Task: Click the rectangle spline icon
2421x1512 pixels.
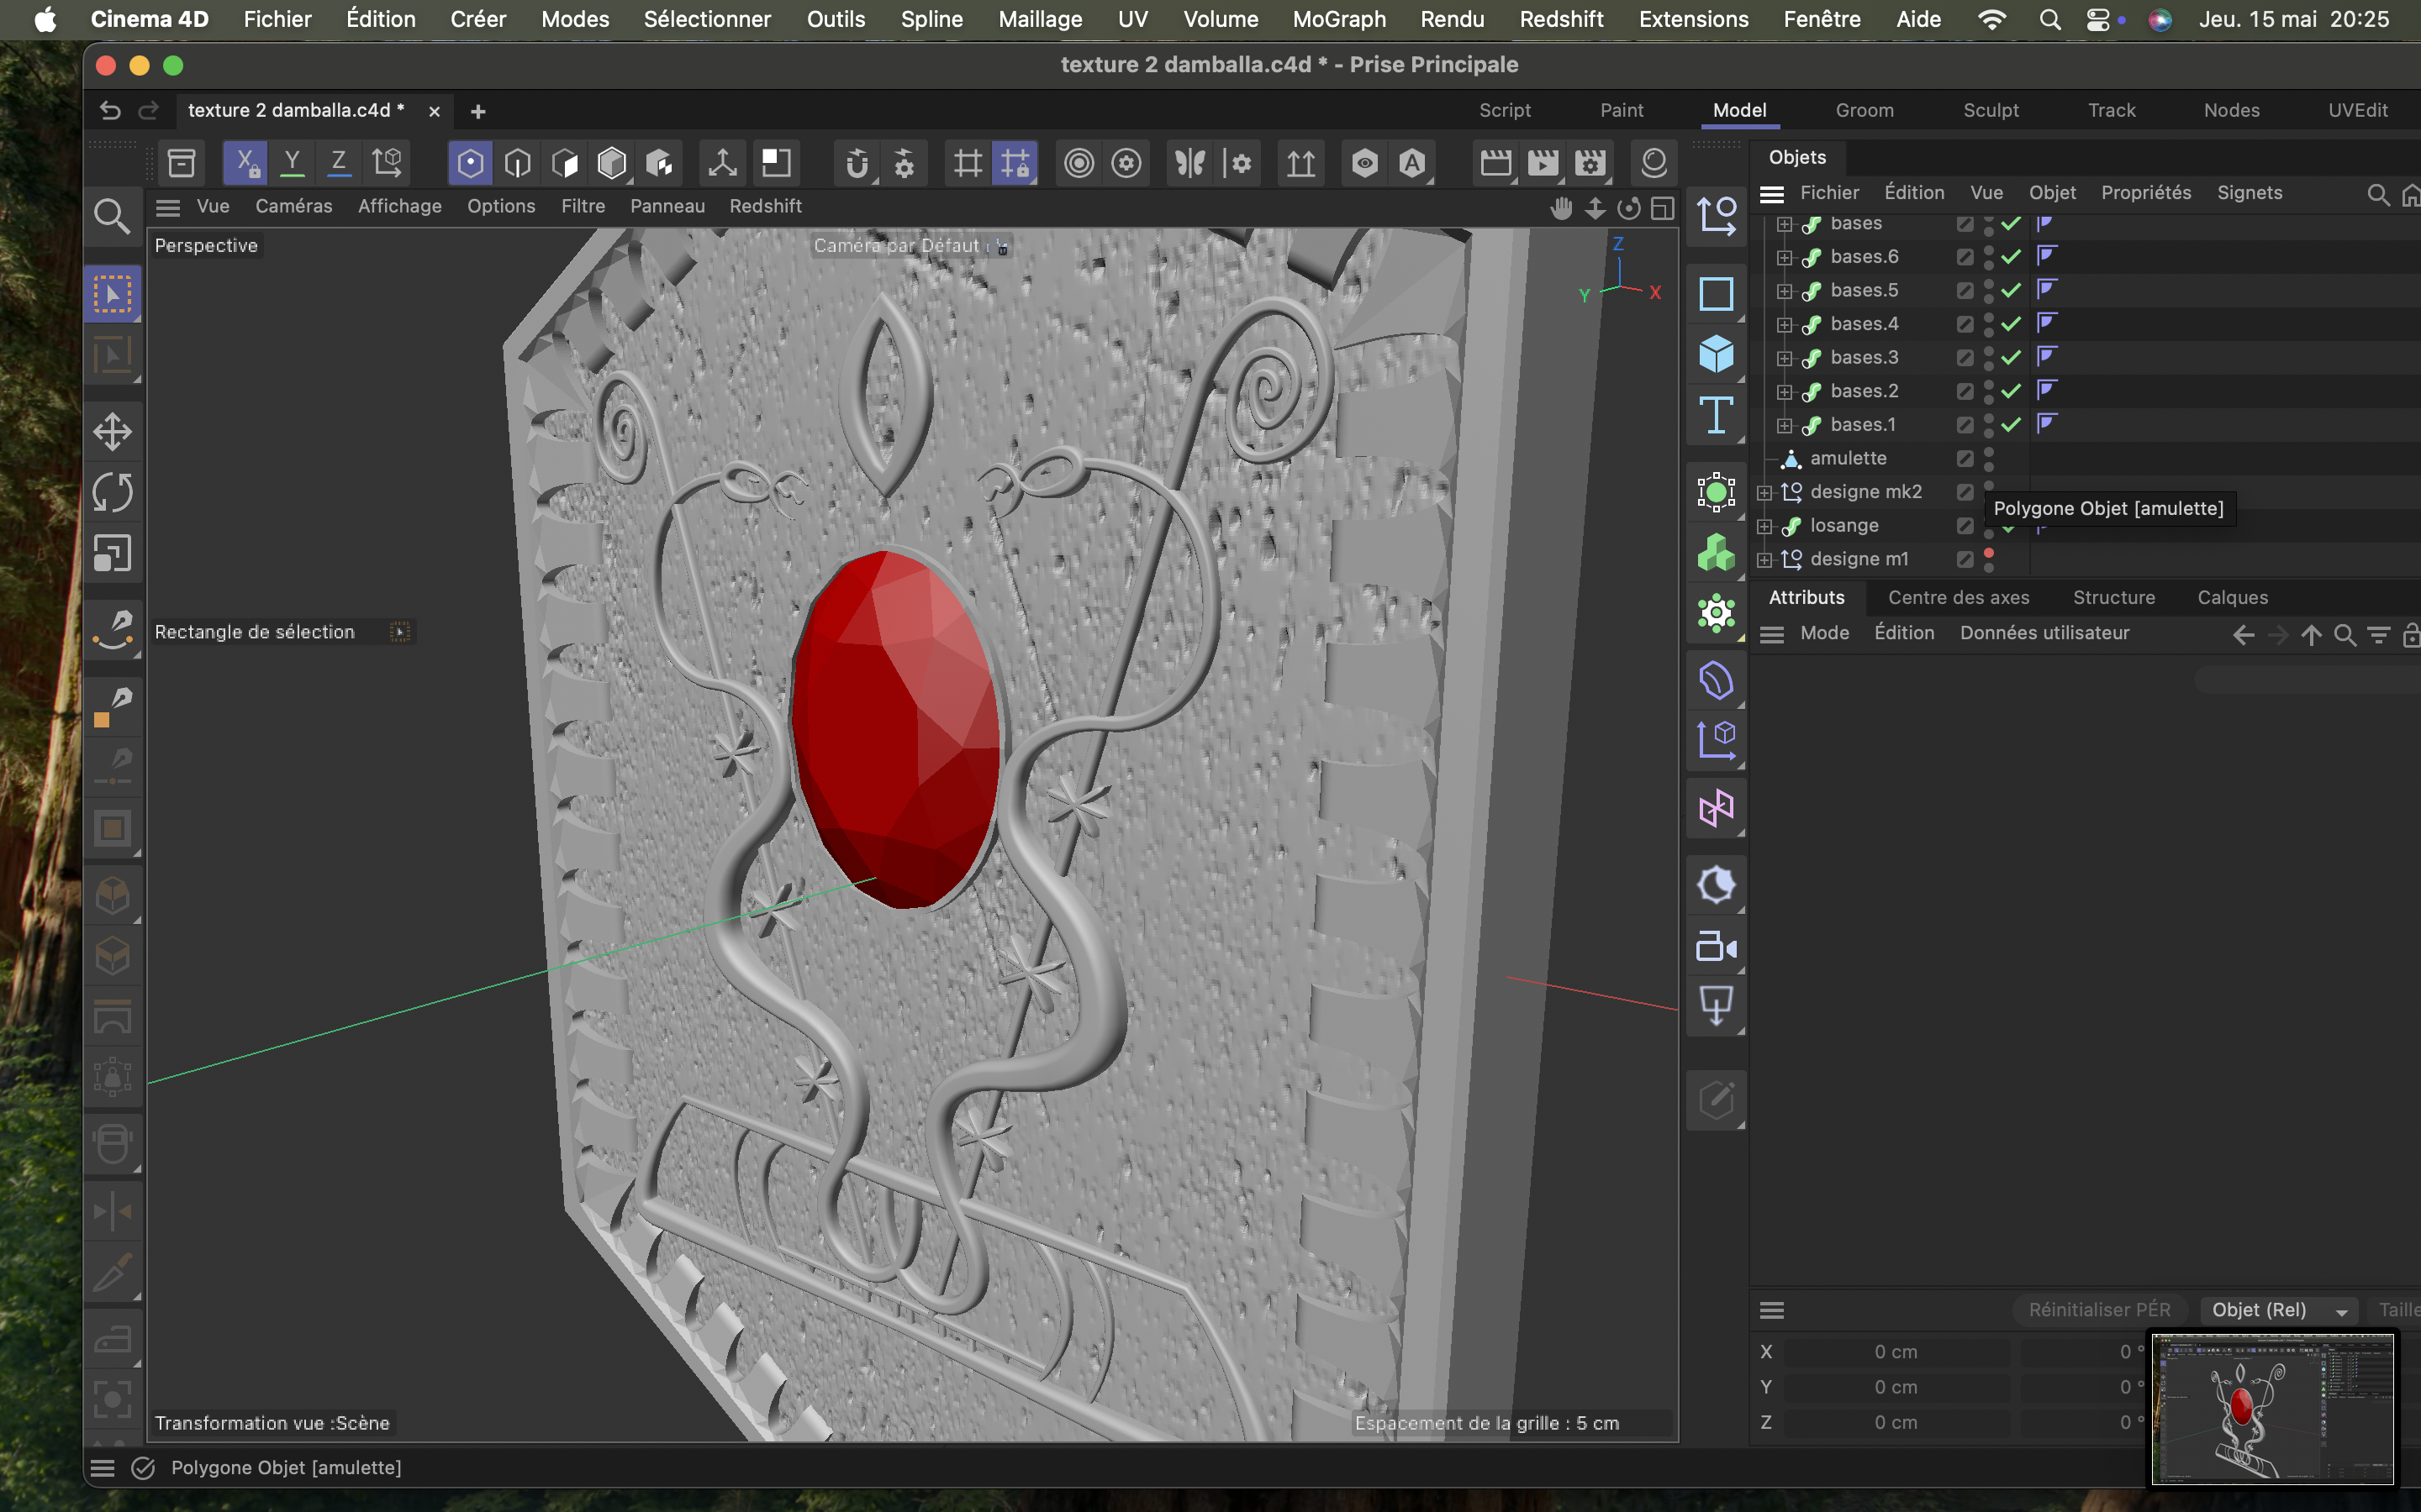Action: 1716,294
